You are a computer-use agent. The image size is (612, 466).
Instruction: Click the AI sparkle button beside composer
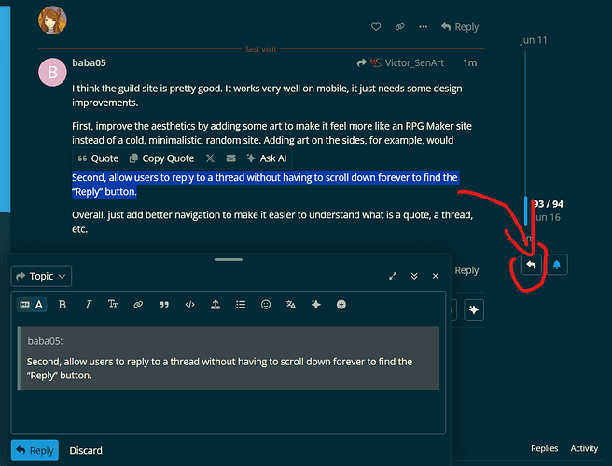coord(474,310)
